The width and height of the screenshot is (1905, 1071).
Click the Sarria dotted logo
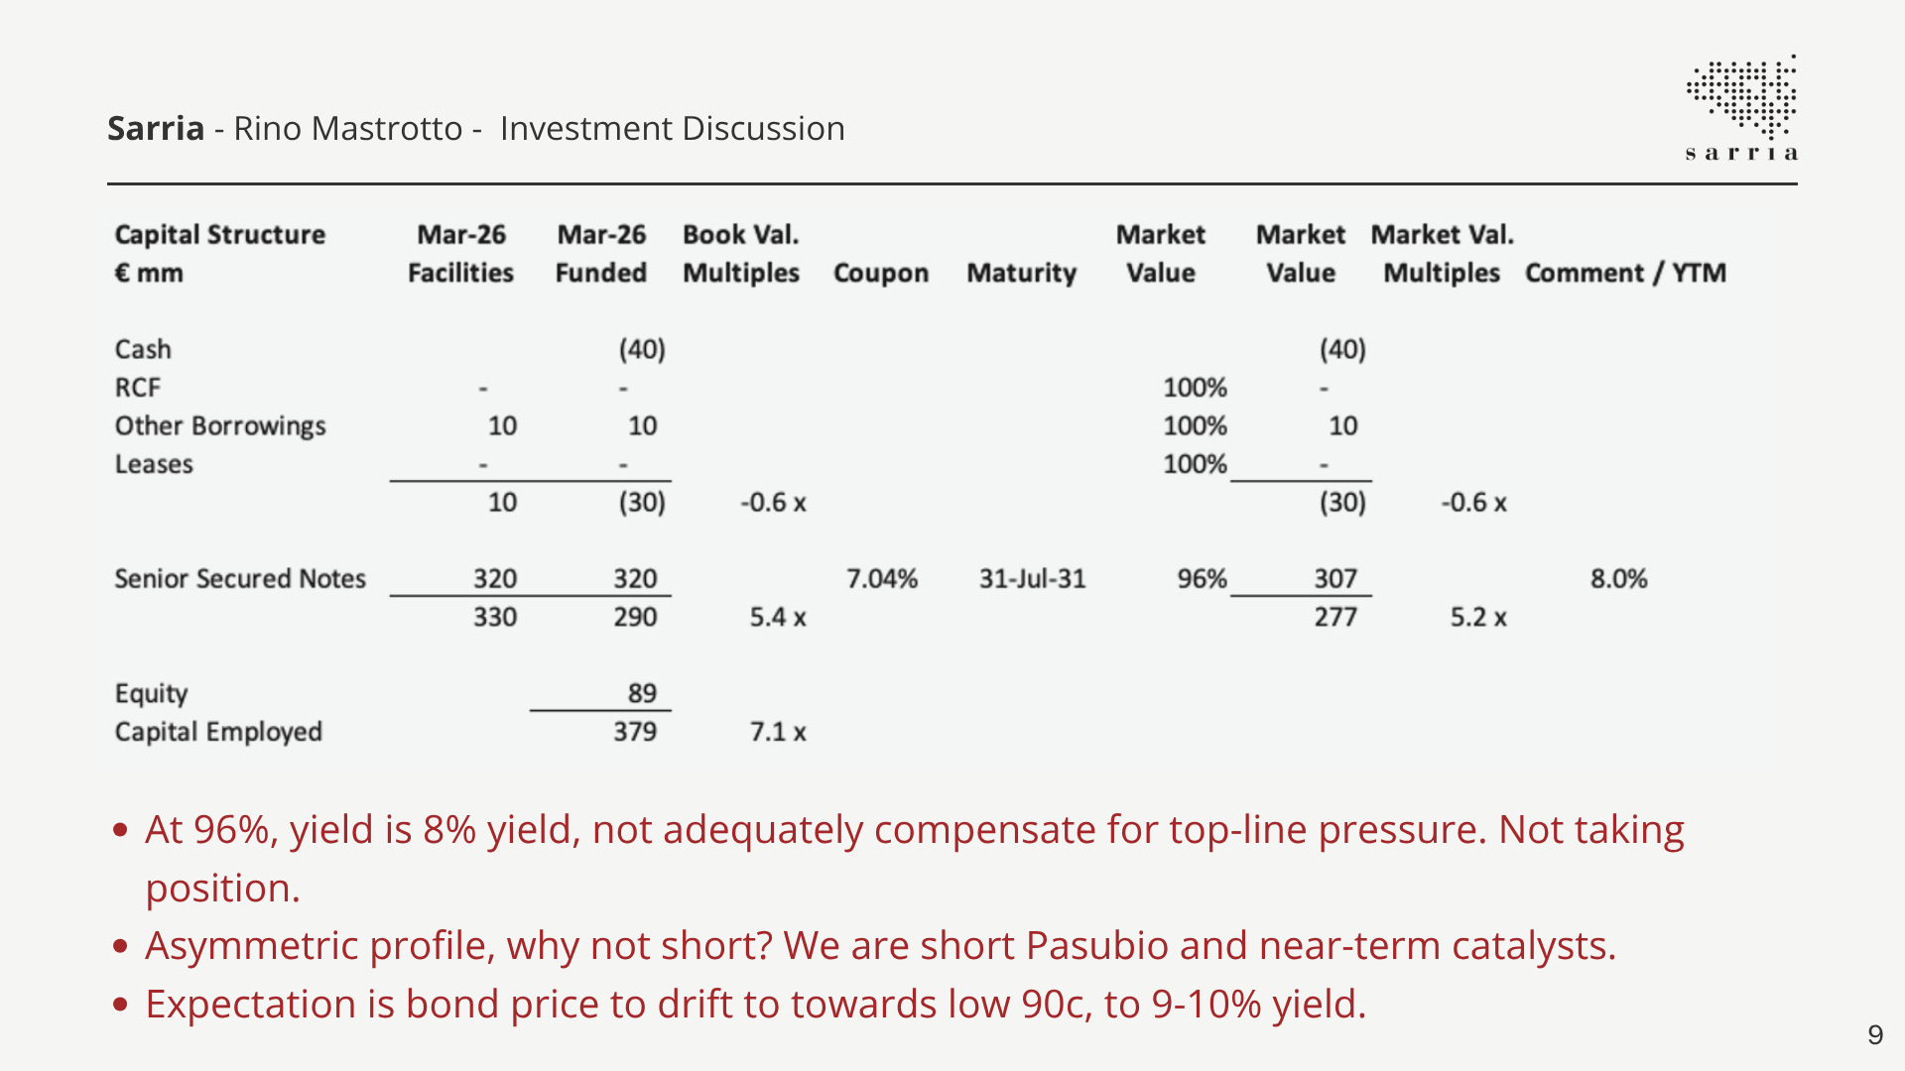[1741, 107]
